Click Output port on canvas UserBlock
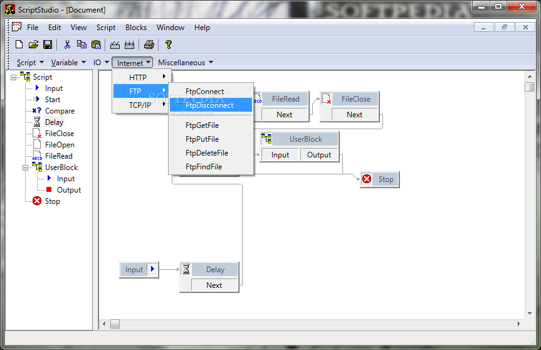Screen dimensions: 541x350 coord(319,155)
